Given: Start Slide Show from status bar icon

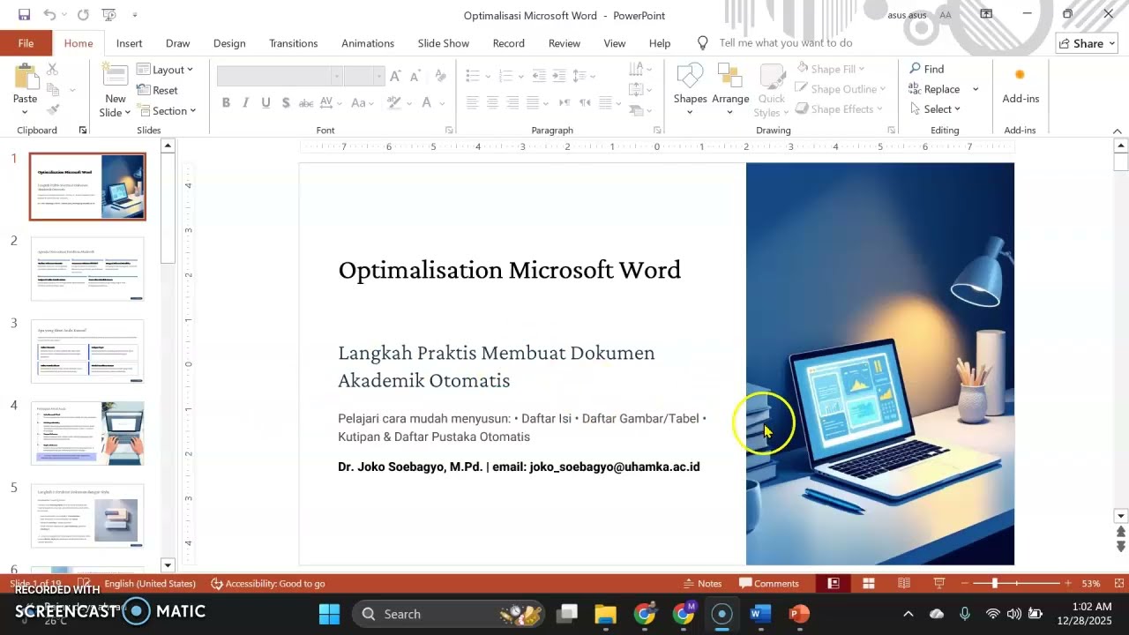Looking at the screenshot, I should coord(939,583).
